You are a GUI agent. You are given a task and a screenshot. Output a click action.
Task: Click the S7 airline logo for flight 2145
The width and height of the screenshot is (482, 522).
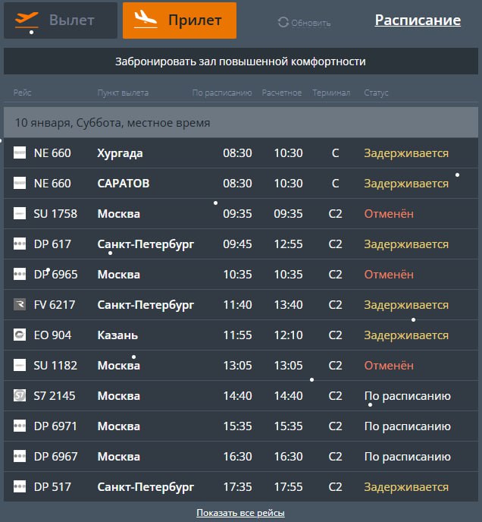click(20, 396)
